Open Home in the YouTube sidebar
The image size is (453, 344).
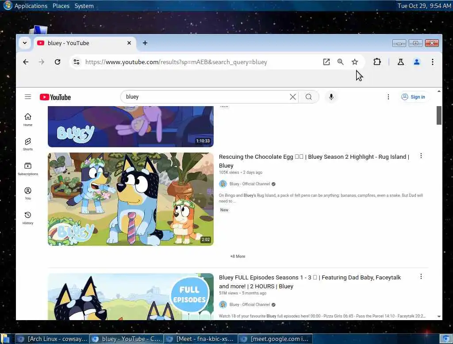[28, 119]
